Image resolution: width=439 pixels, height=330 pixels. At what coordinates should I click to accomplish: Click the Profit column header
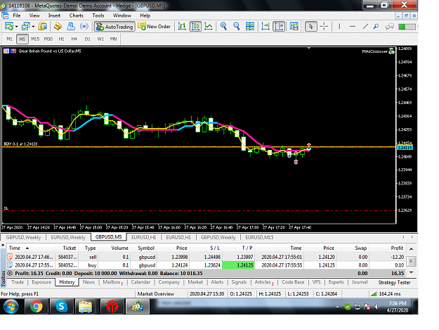387,248
